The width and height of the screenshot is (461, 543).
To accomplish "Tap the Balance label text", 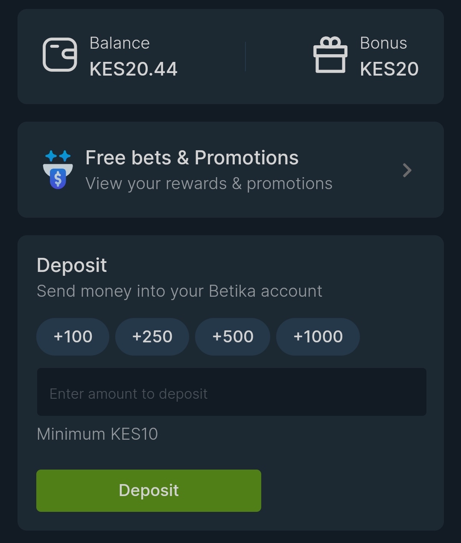I will click(x=120, y=43).
